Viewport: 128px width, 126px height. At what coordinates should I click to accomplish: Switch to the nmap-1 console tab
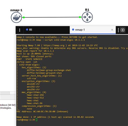[x=93, y=30]
